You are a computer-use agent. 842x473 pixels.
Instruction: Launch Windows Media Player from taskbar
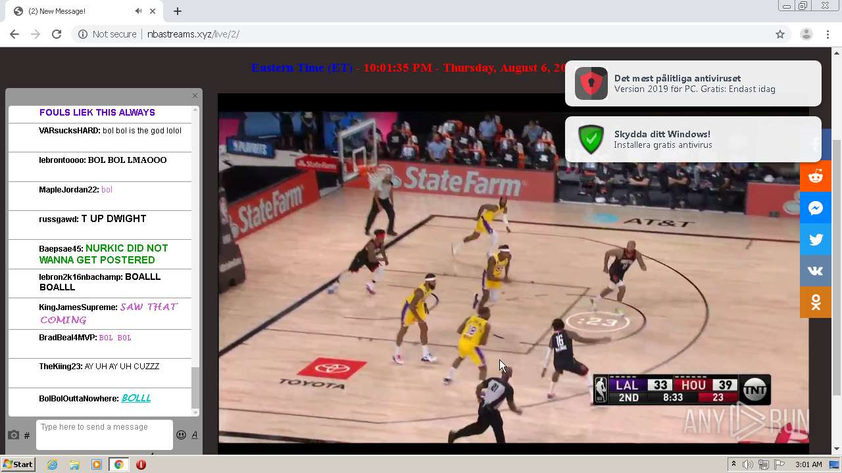pos(96,464)
